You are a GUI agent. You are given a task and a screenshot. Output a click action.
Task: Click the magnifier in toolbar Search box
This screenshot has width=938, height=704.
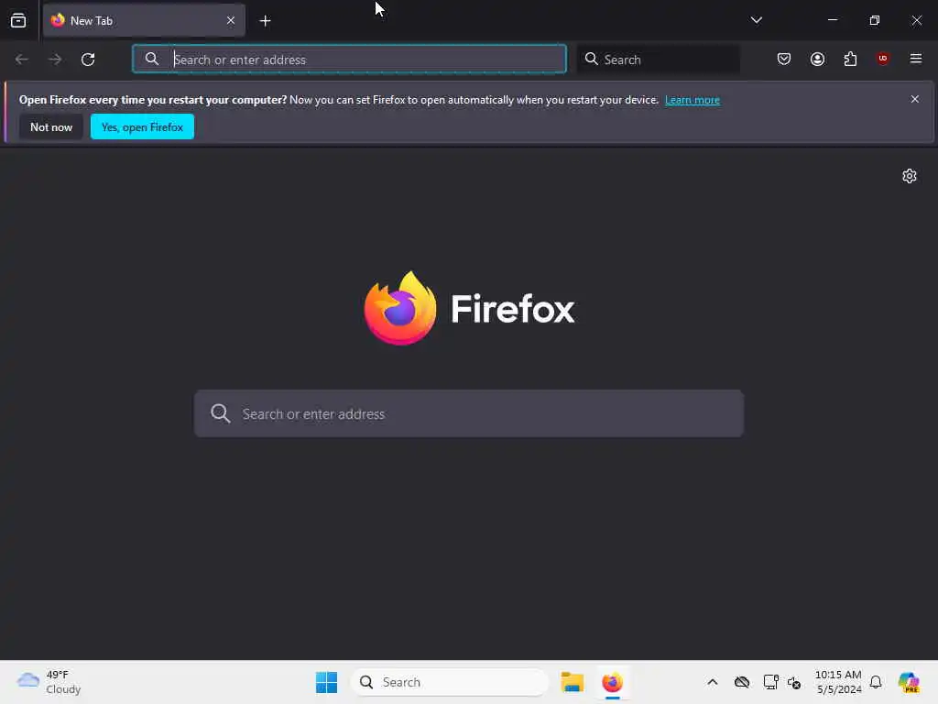[x=591, y=59]
